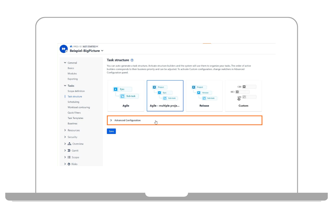The width and height of the screenshot is (333, 219).
Task: Click the Overview hierarchy icon in sidebar
Action: click(69, 144)
